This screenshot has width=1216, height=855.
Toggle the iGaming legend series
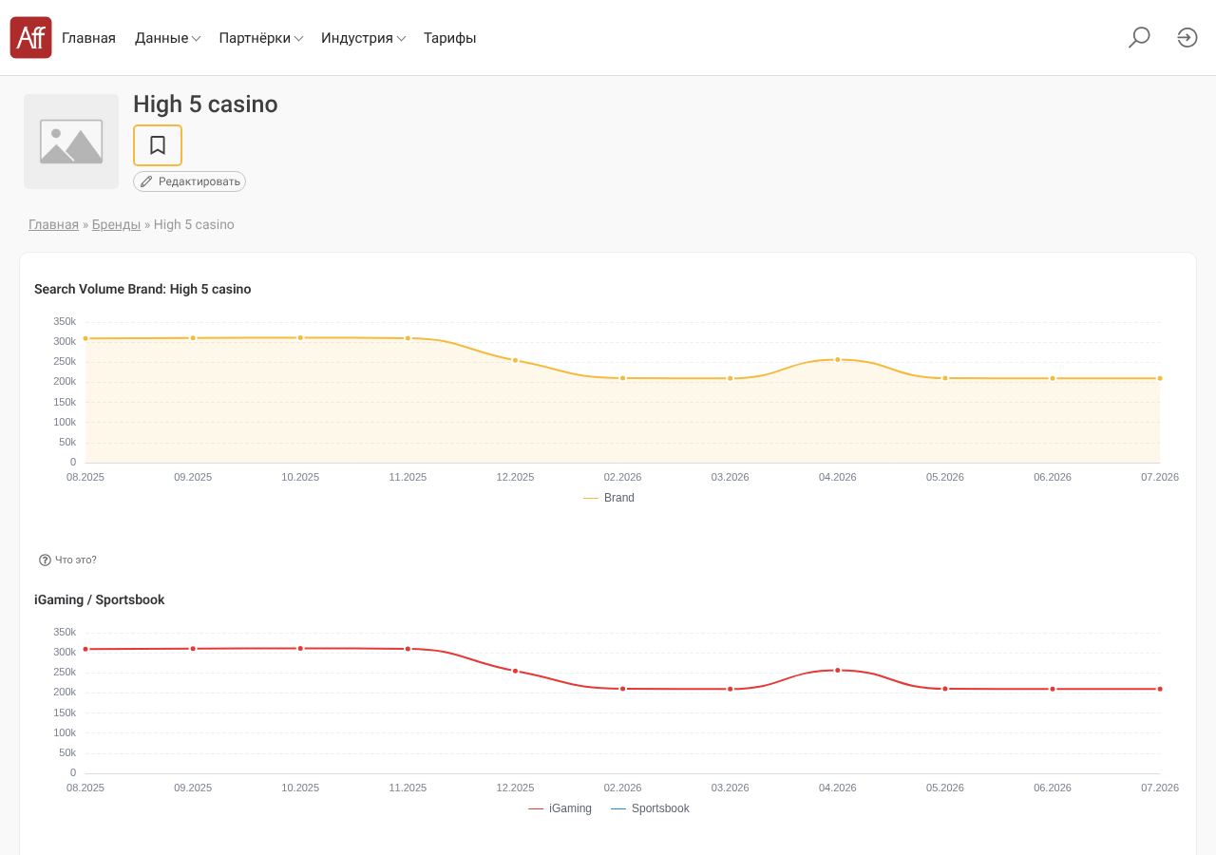pos(560,808)
